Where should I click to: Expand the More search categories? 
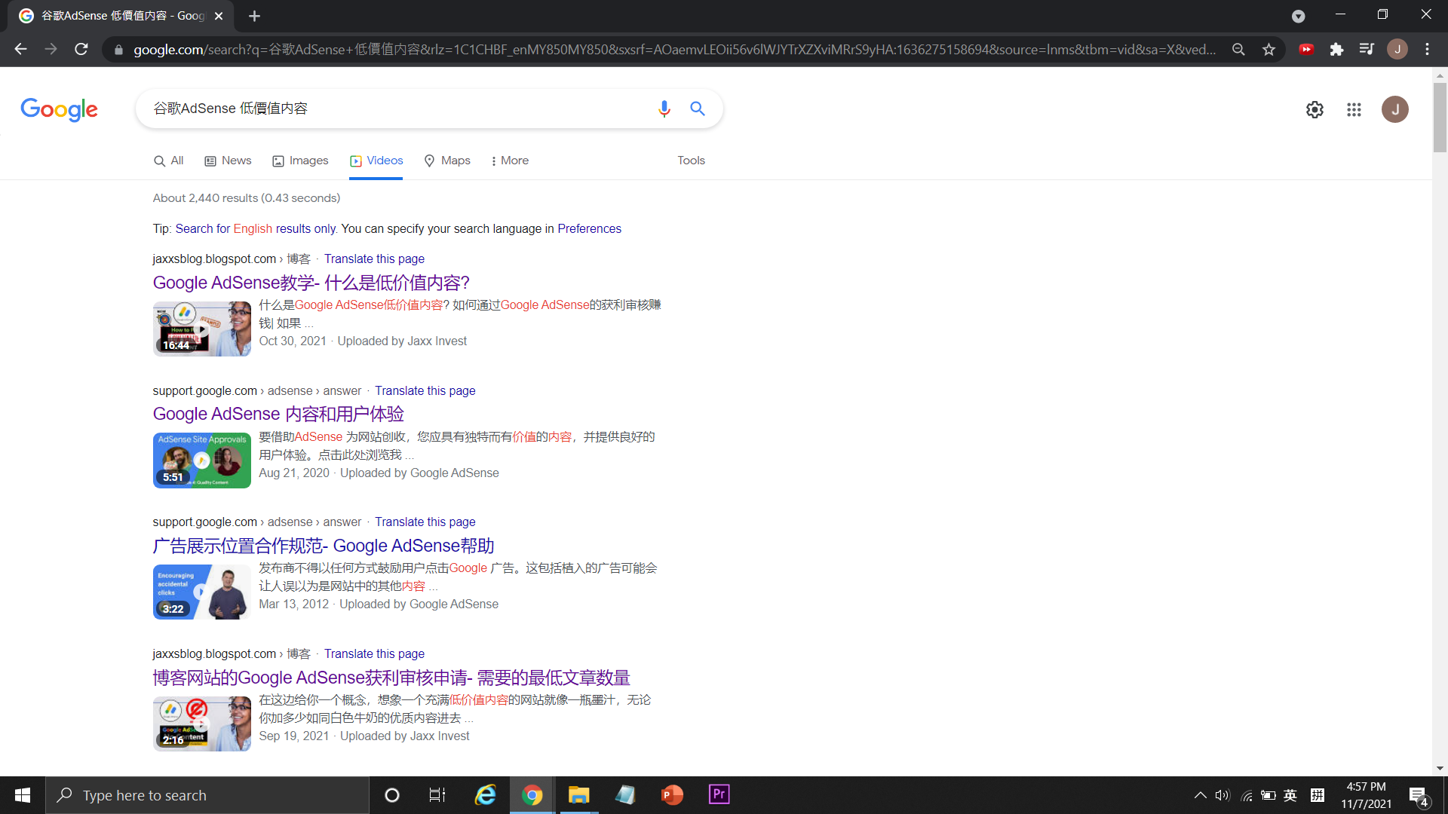[x=510, y=161]
